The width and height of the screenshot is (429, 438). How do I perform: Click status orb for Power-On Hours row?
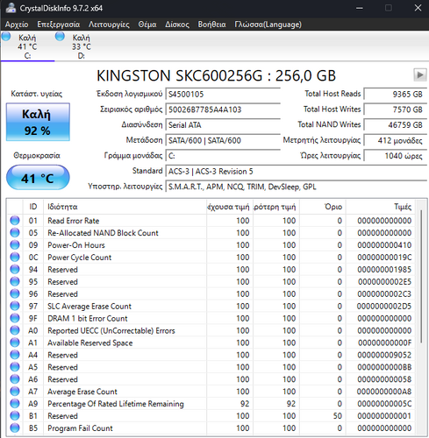pos(15,244)
